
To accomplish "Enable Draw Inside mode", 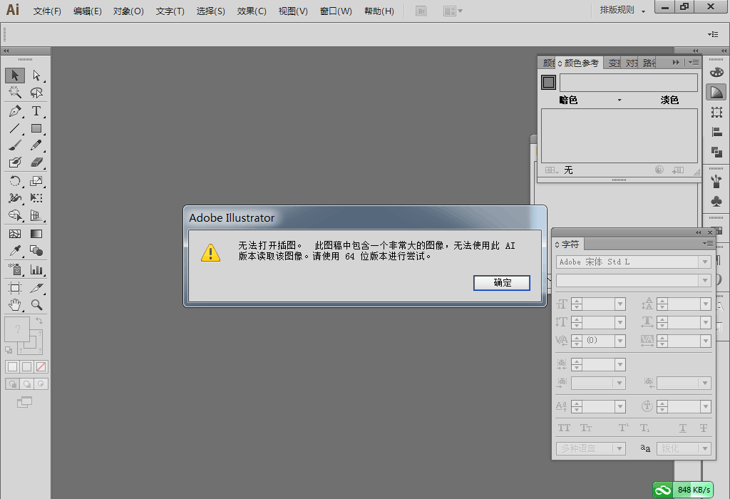I will pyautogui.click(x=41, y=384).
